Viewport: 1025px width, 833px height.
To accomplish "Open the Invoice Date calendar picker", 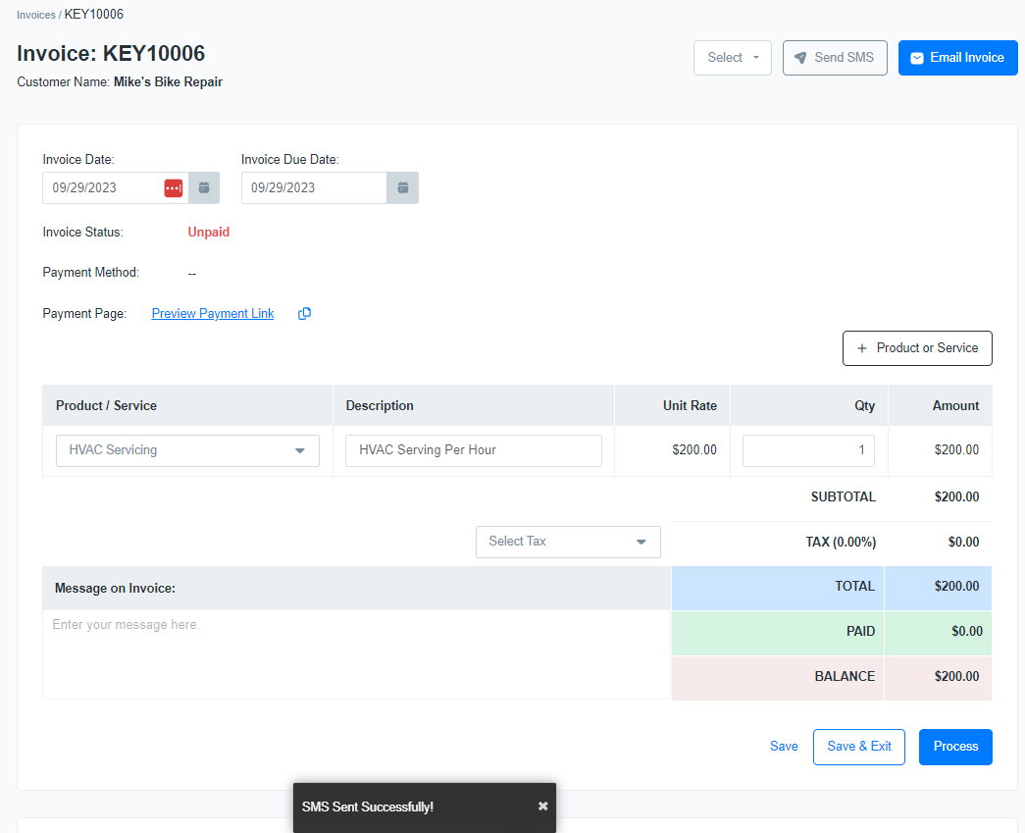I will (x=204, y=187).
